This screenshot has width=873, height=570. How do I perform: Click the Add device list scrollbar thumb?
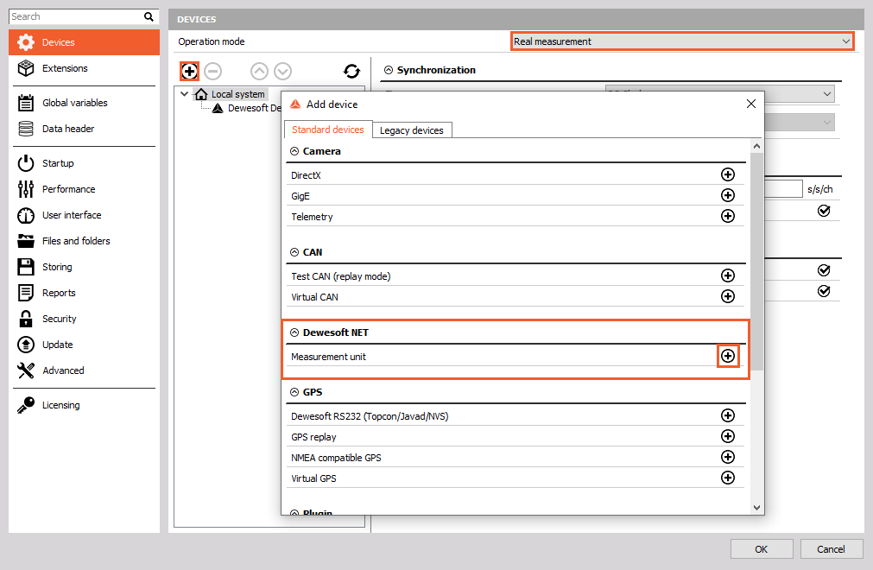coord(756,261)
